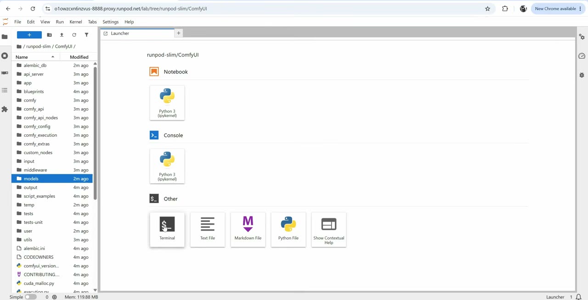
Task: Open the Run menu
Action: [x=60, y=22]
